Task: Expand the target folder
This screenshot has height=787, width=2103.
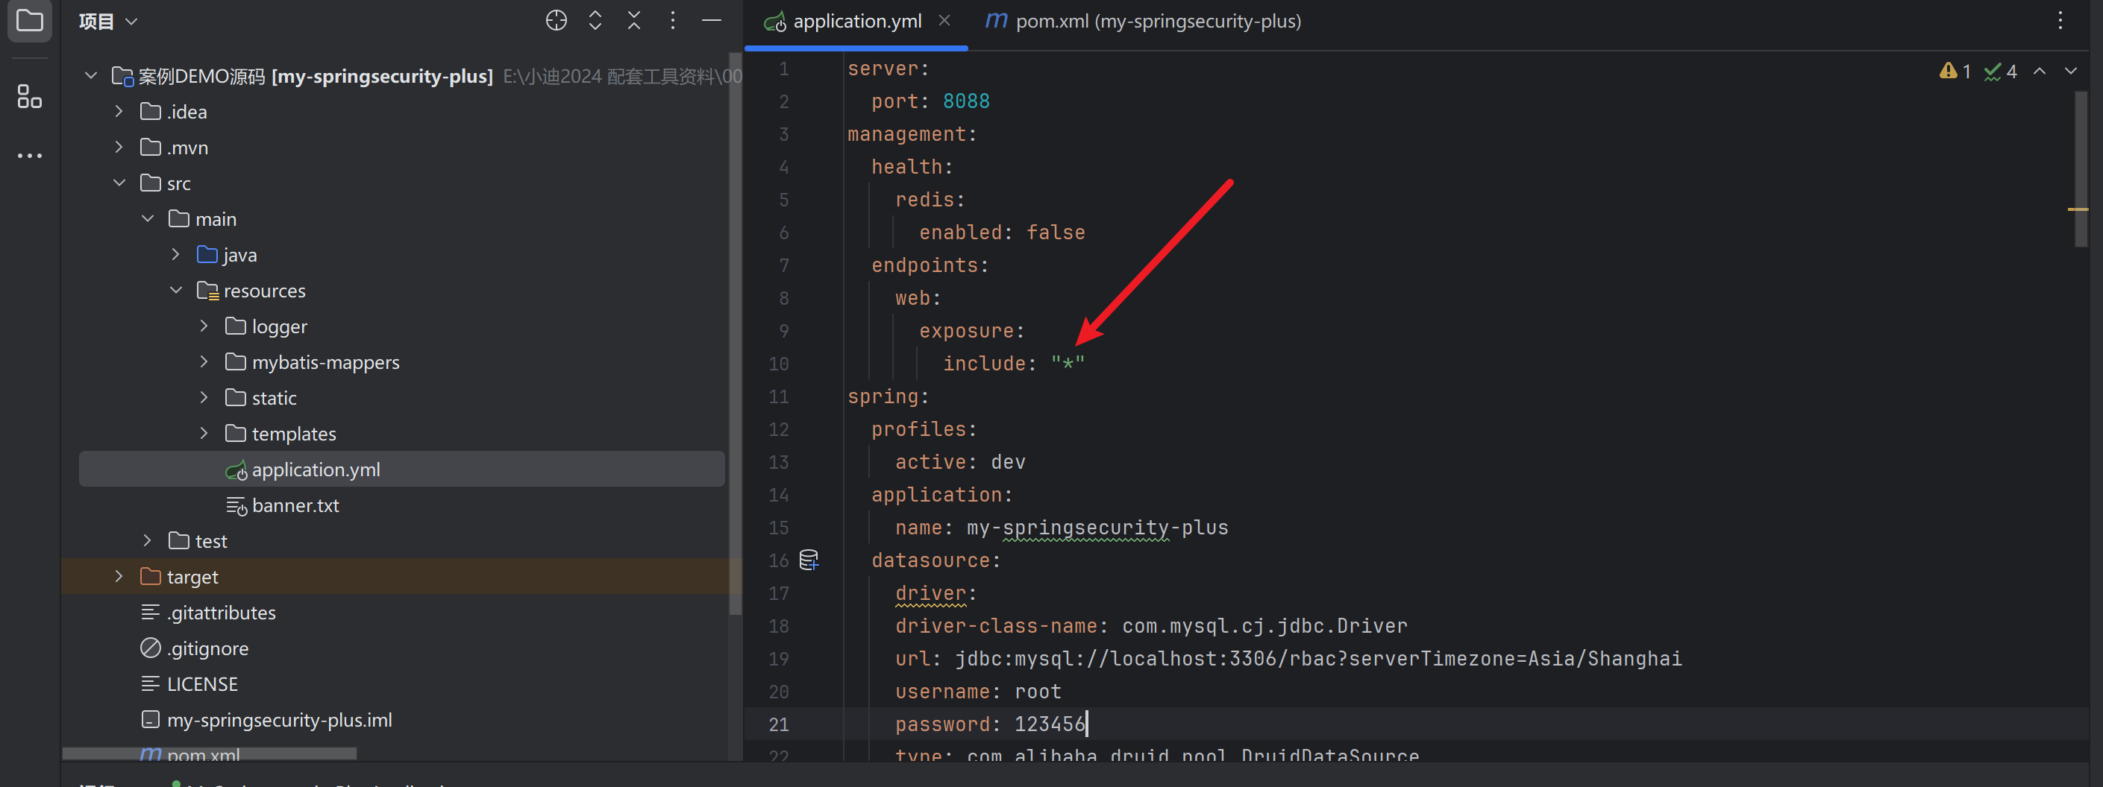Action: point(119,577)
